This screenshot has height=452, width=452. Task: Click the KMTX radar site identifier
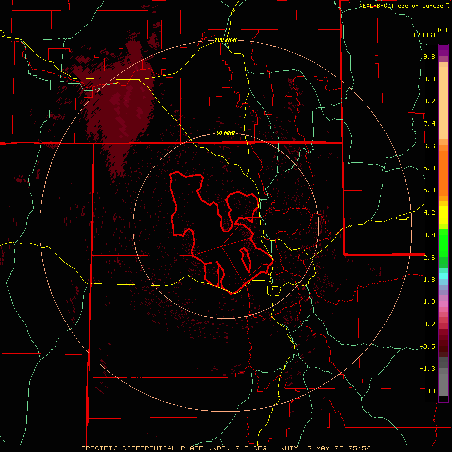click(x=289, y=448)
